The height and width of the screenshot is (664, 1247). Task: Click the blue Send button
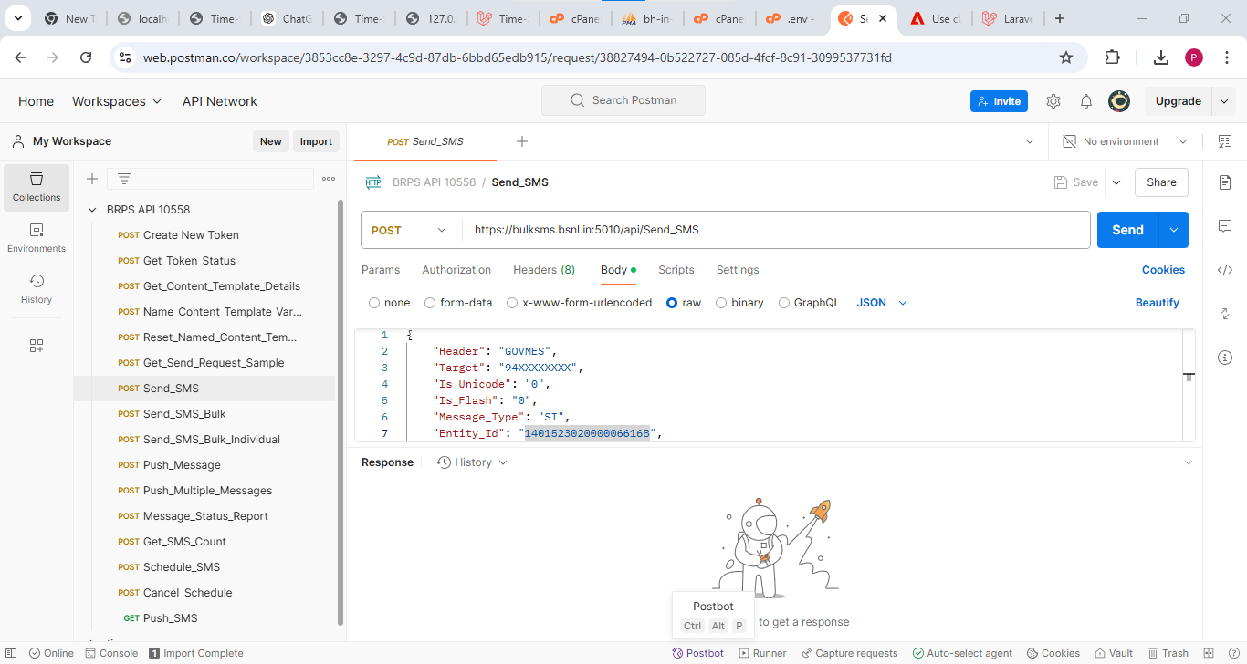click(x=1127, y=230)
